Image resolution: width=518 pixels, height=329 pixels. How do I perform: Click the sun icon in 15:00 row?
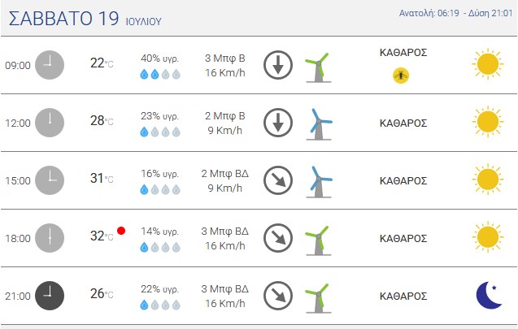[x=488, y=180]
